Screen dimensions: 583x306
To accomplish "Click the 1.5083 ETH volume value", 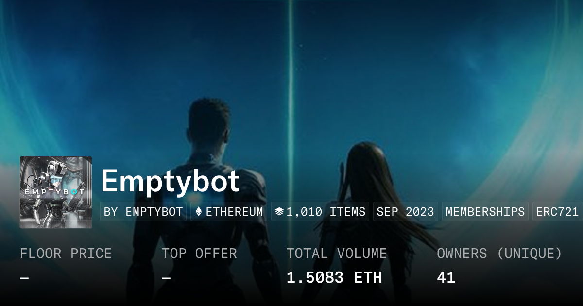I will coord(334,278).
